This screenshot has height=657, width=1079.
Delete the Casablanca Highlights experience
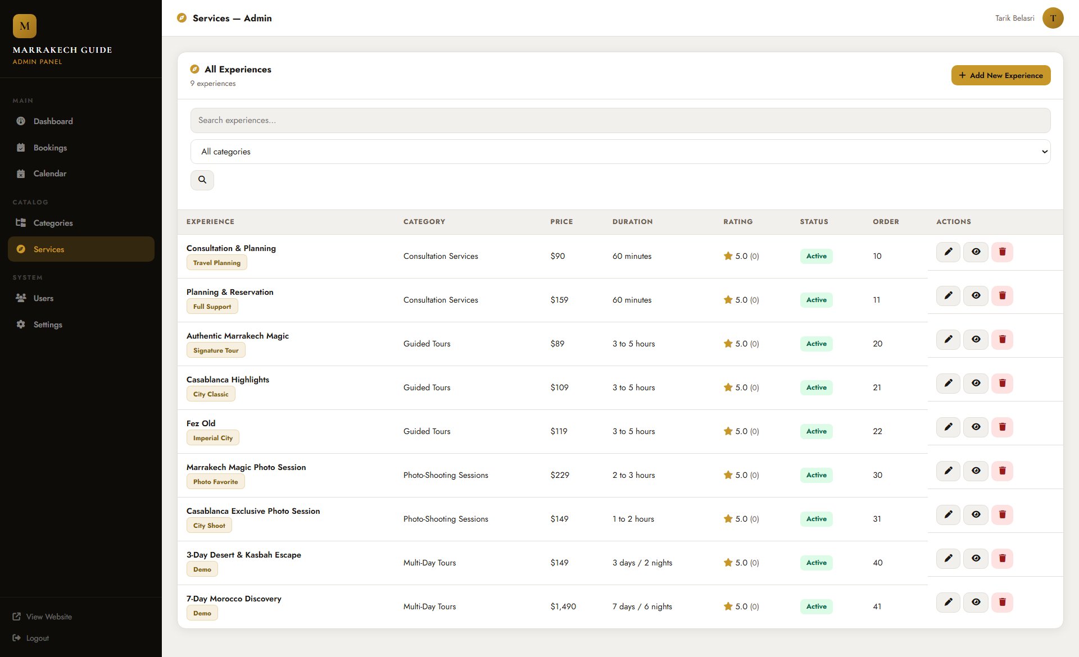[1002, 383]
